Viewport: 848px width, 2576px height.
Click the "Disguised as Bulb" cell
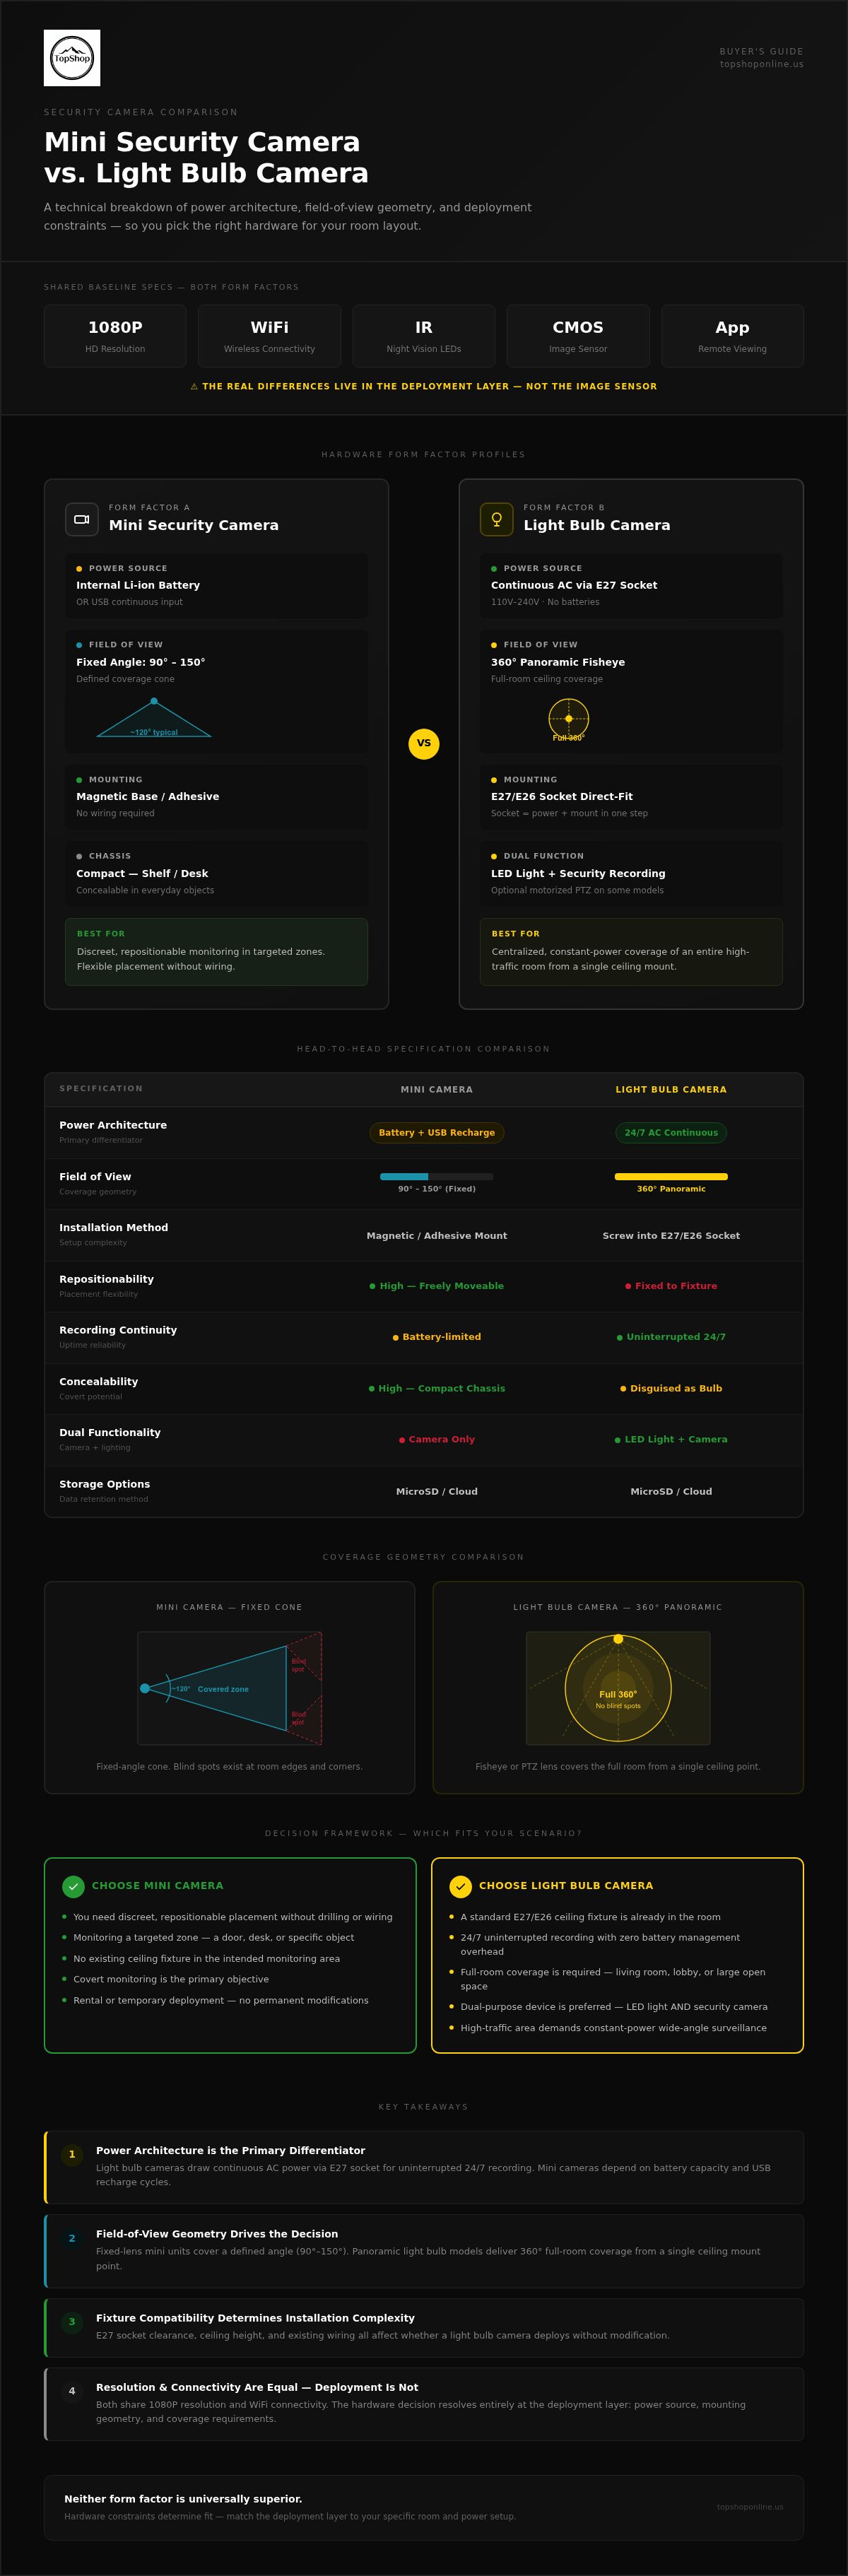point(671,1389)
